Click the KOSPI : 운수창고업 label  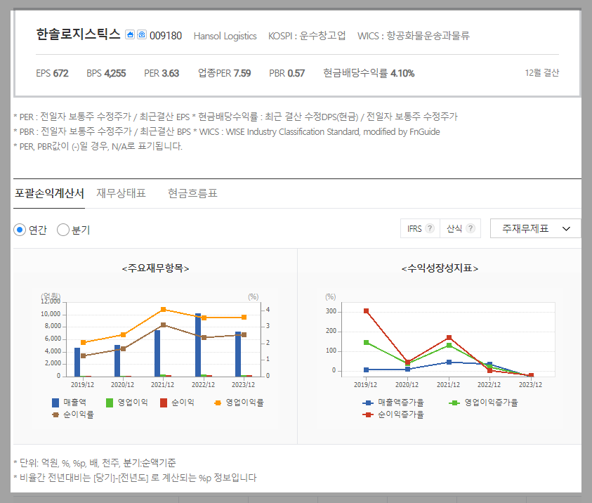point(307,36)
